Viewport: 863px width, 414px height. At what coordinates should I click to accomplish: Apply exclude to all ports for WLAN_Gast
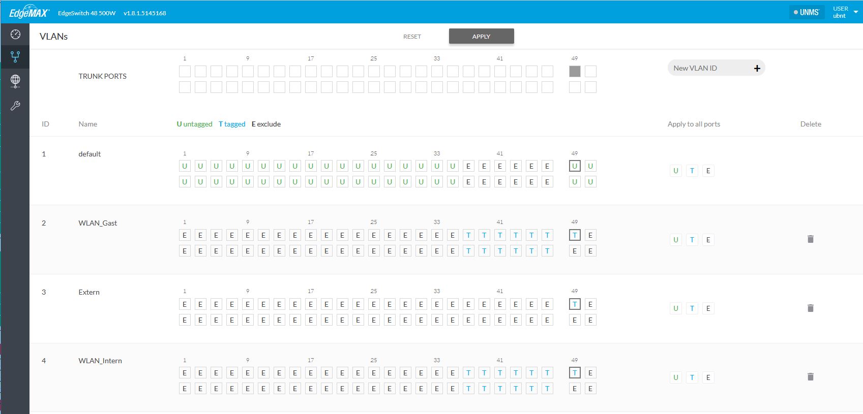[708, 240]
